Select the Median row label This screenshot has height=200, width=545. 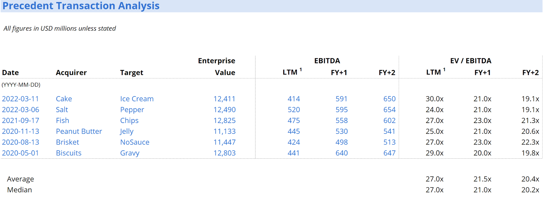tap(19, 190)
